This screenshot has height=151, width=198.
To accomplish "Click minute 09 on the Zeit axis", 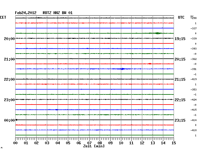I will [x=110, y=143].
